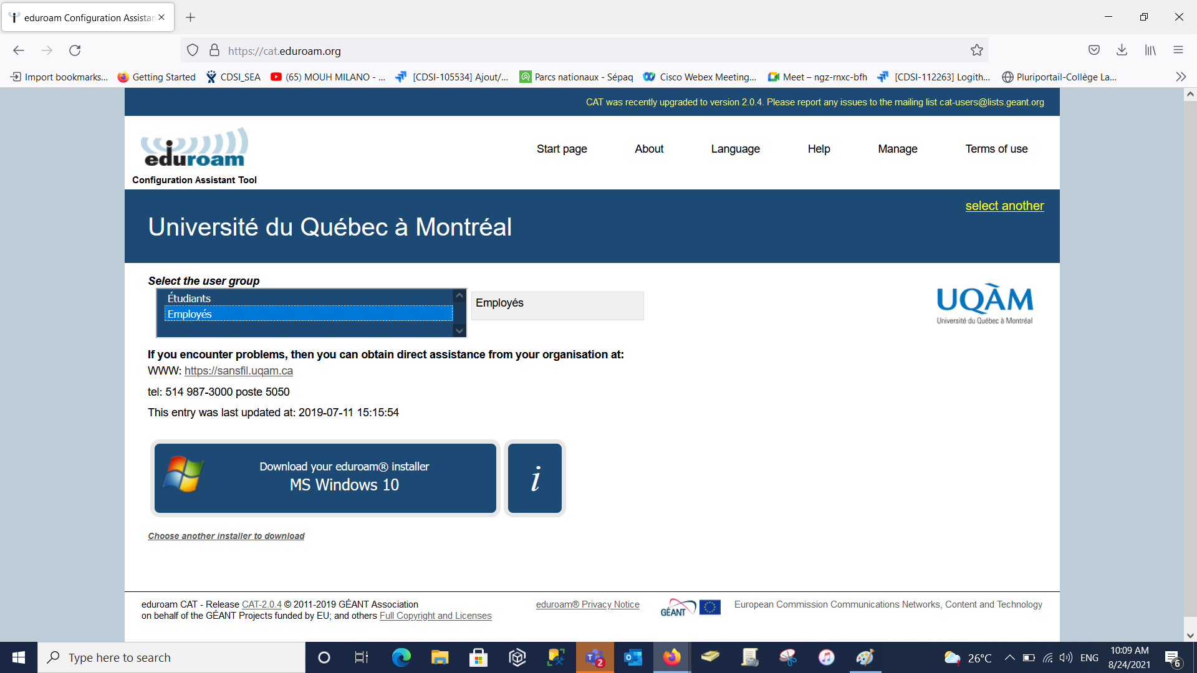
Task: Open the Cisco Webex Meeting bookmark
Action: [x=699, y=77]
